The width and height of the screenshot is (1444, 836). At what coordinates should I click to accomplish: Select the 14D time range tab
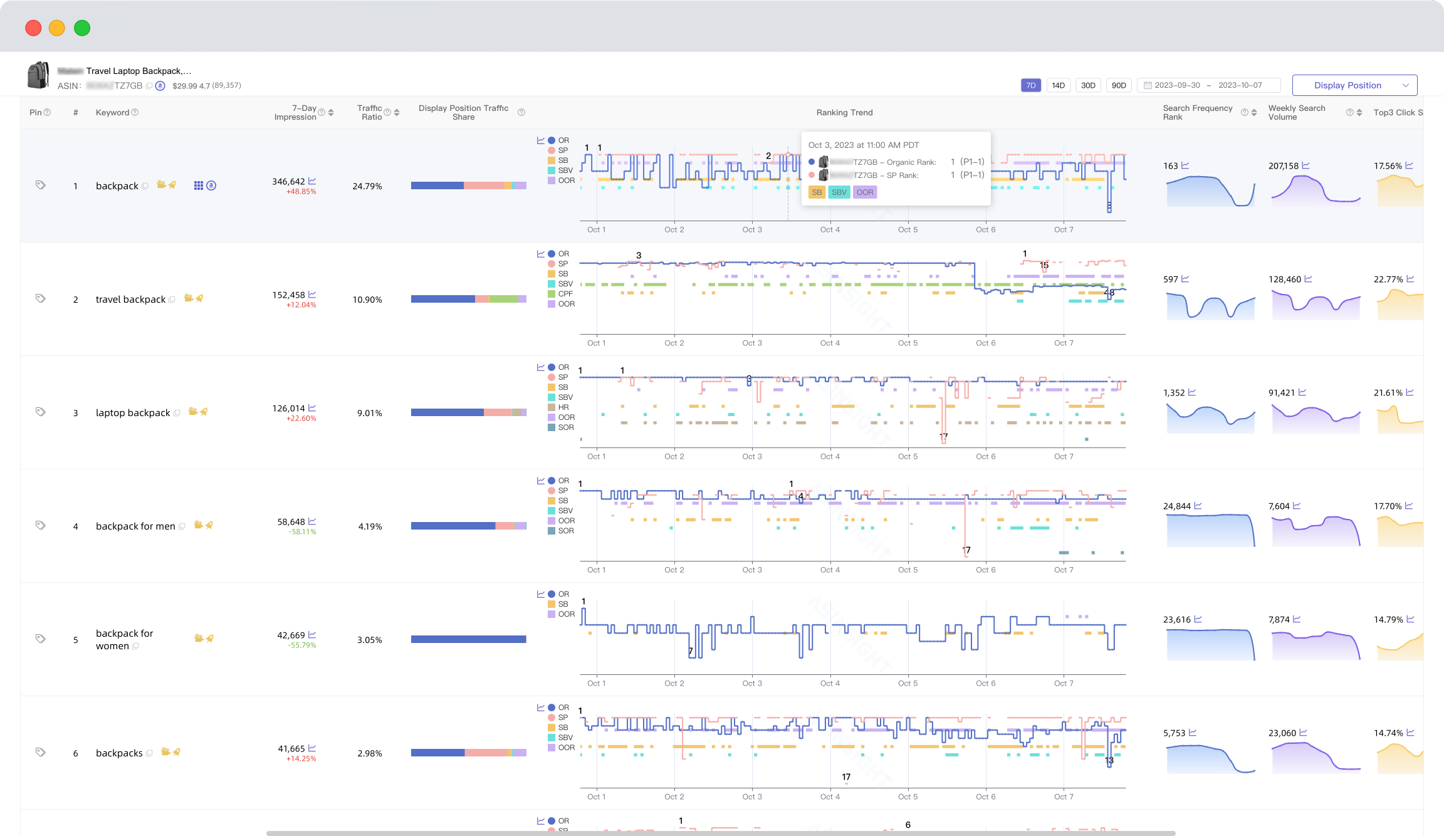[1058, 85]
